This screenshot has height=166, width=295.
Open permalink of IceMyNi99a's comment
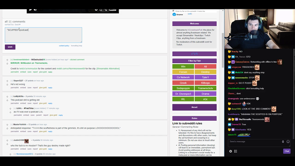click(15, 103)
